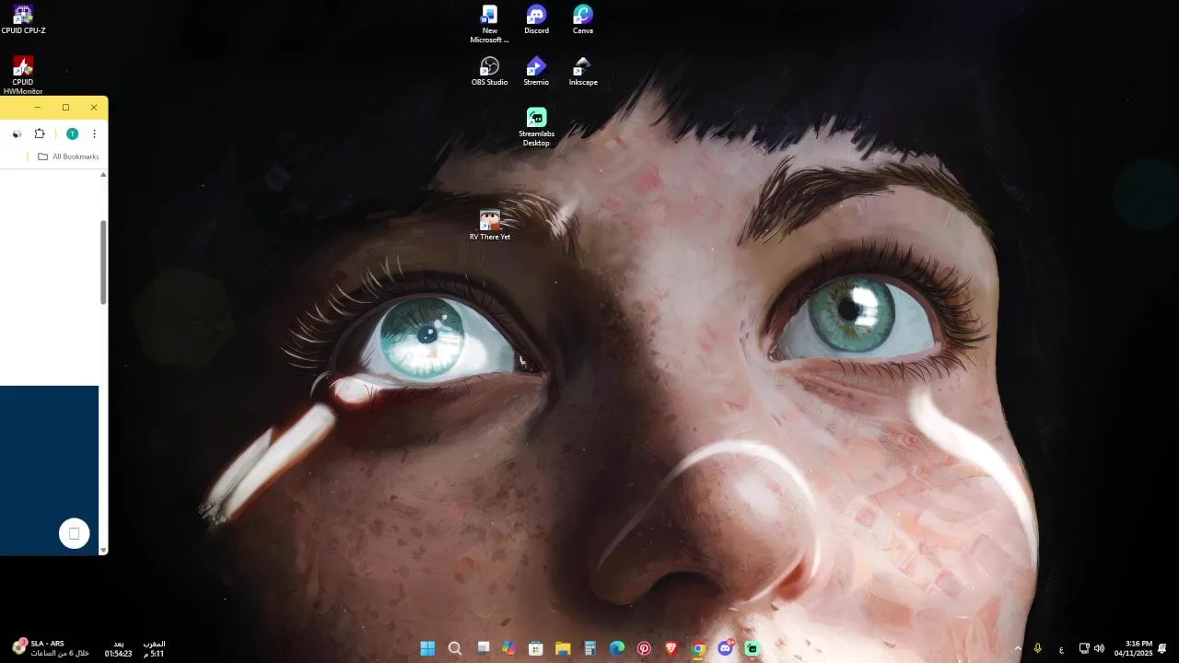This screenshot has height=663, width=1179.
Task: Open the CPUID CPU-Z desktop shortcut
Action: coord(23,19)
